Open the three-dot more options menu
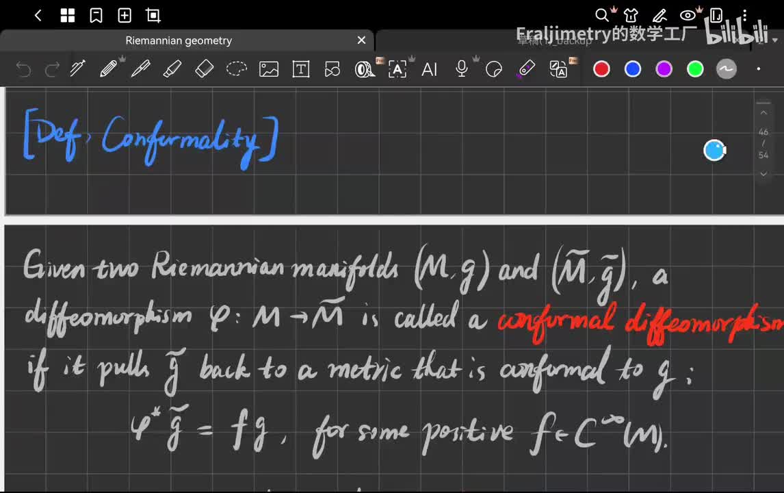This screenshot has height=493, width=784. [x=744, y=16]
